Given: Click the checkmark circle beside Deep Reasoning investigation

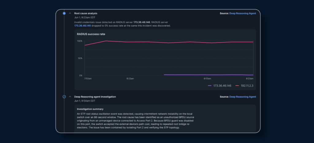Looking at the screenshot, I should (x=64, y=97).
